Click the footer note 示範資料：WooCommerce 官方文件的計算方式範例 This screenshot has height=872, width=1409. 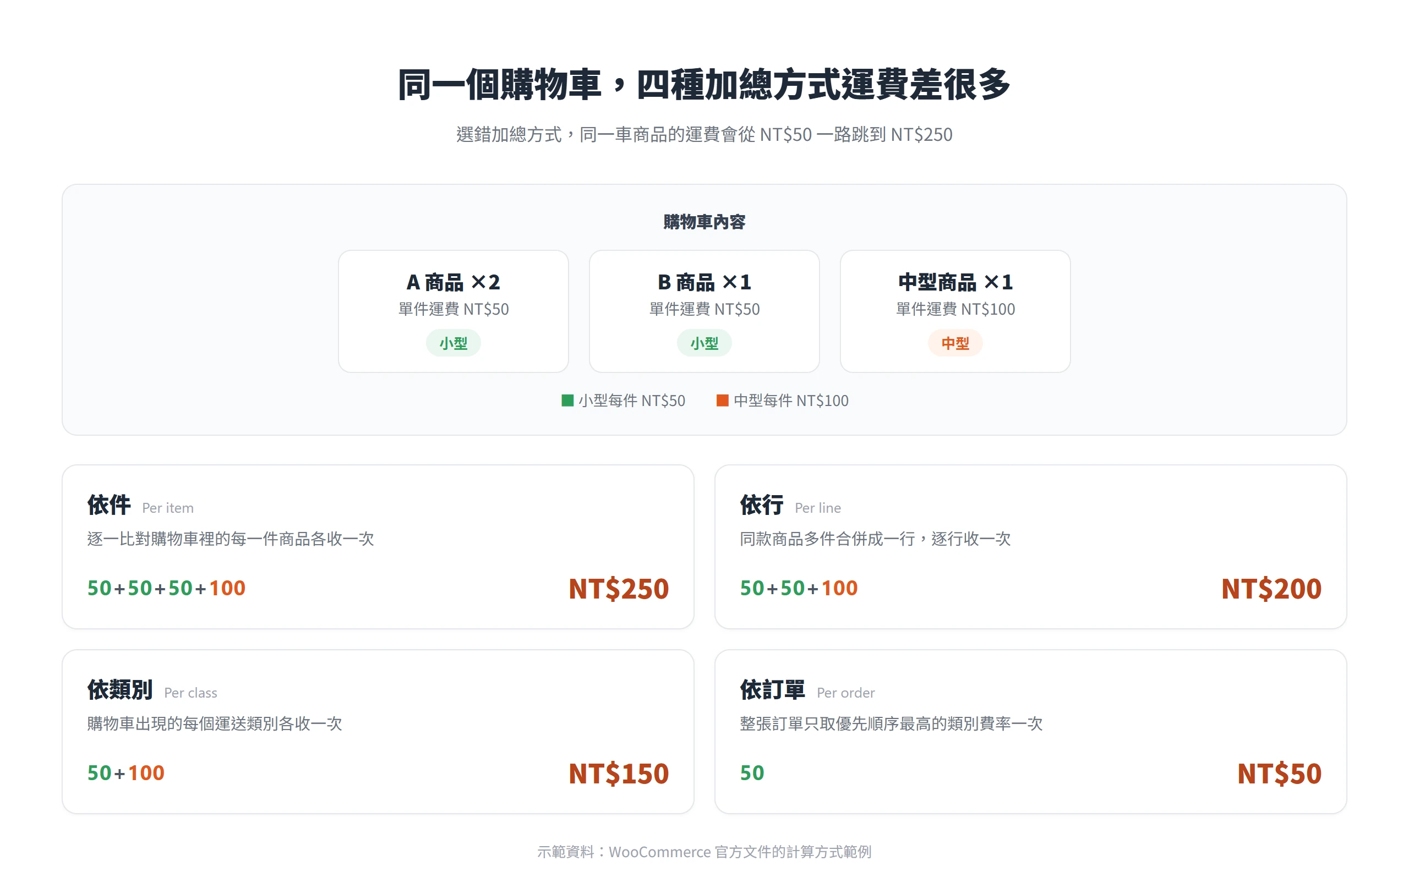[704, 852]
